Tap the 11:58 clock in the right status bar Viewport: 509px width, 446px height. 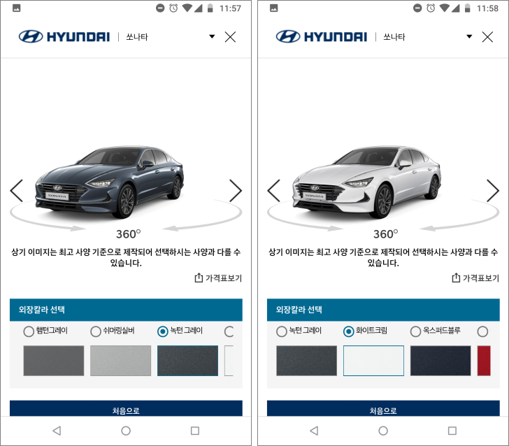[x=487, y=8]
